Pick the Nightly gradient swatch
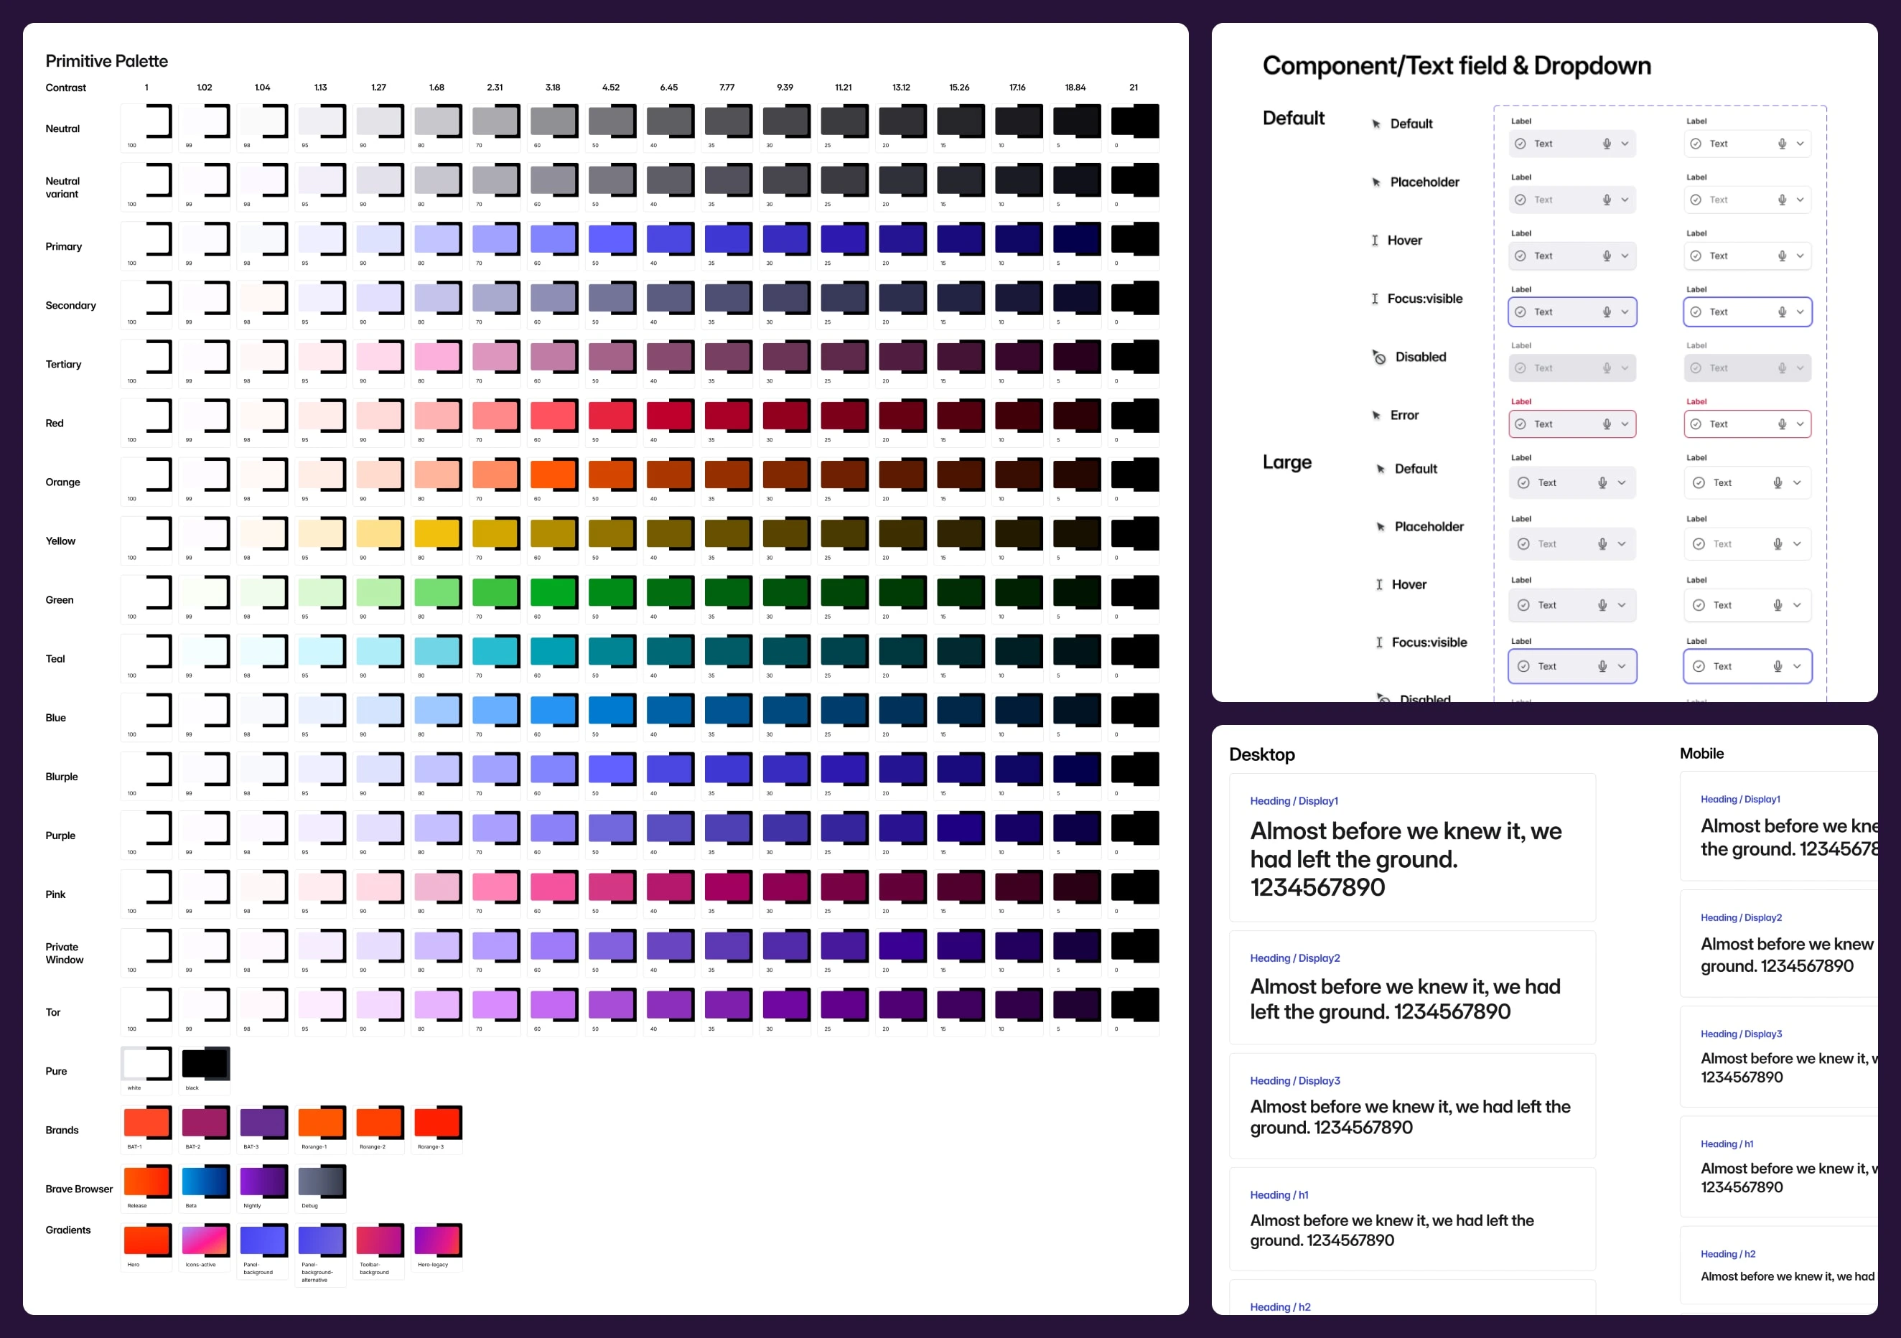This screenshot has width=1901, height=1338. click(x=263, y=1182)
